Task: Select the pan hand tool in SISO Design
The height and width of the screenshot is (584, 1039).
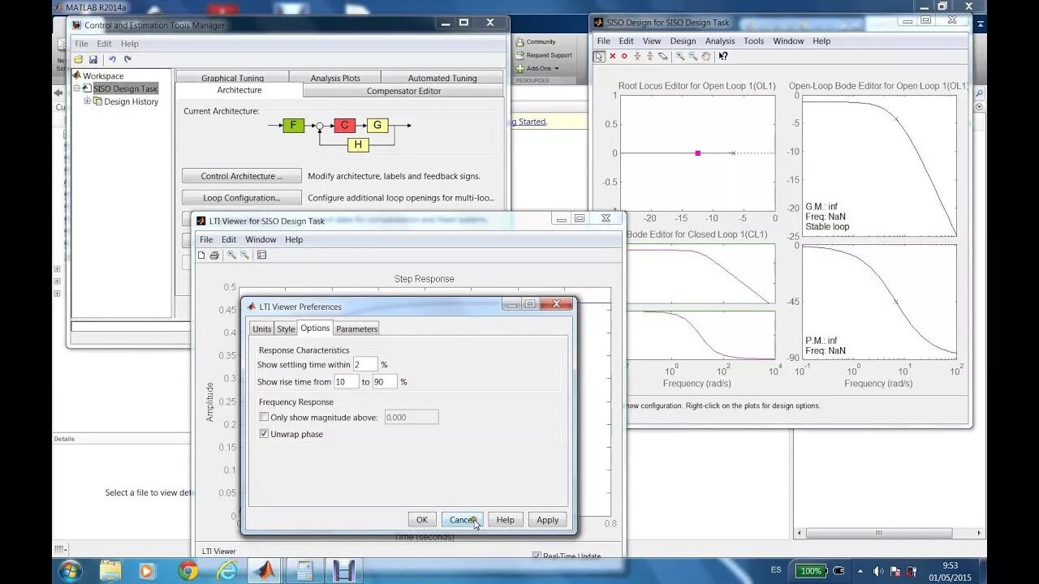Action: coord(706,56)
